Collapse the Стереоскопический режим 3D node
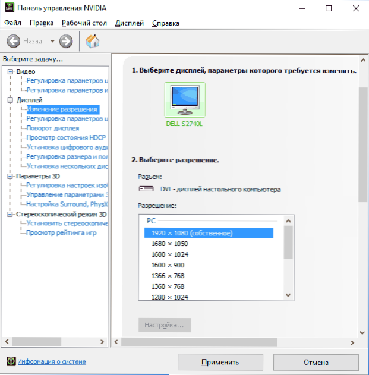This screenshot has height=375, width=369. pos(10,214)
